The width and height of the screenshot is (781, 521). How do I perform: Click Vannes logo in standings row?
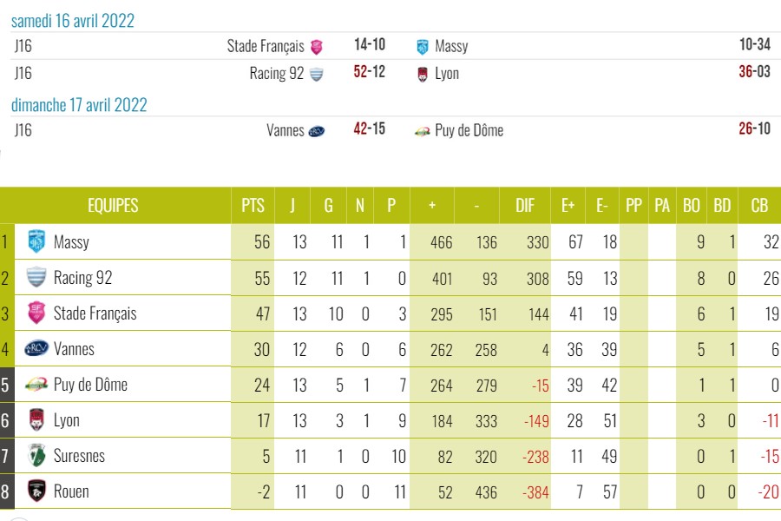pos(36,349)
